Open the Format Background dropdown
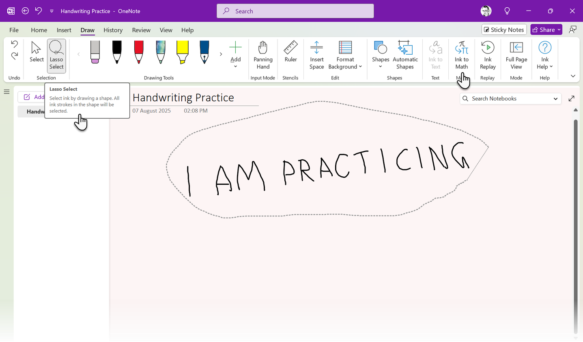The image size is (583, 342). (345, 56)
